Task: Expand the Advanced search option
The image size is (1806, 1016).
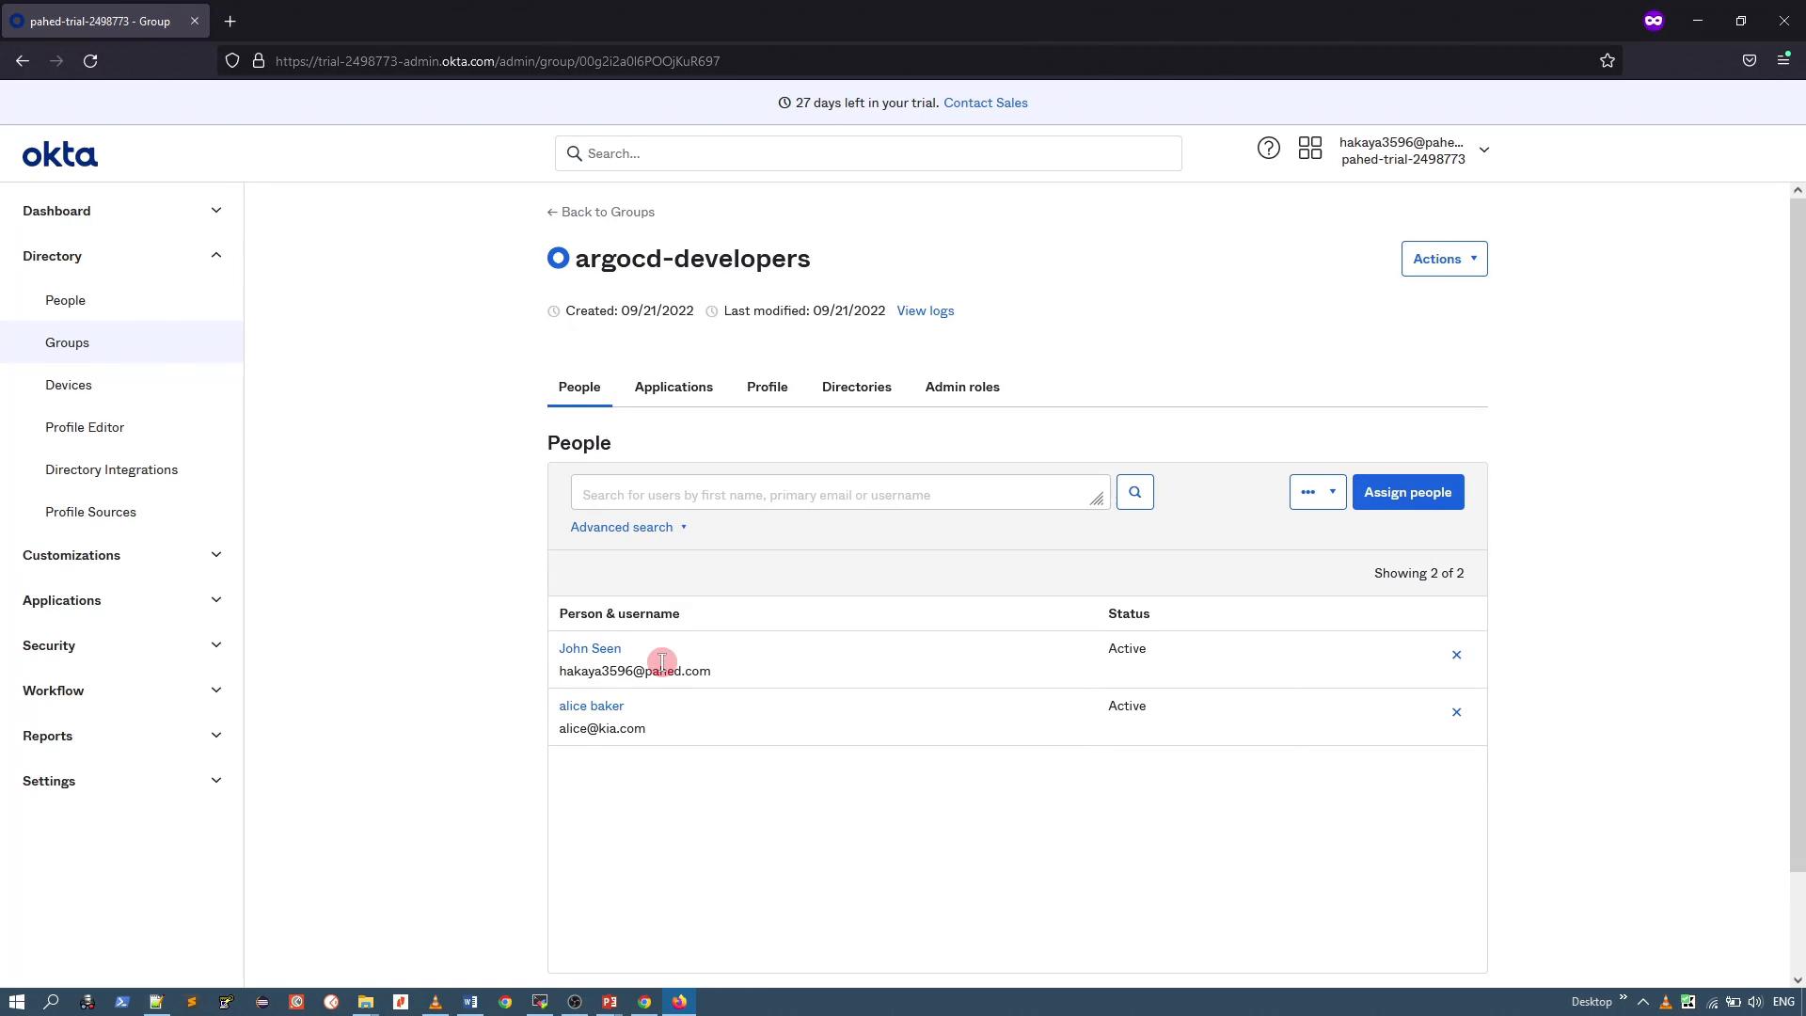Action: click(628, 527)
